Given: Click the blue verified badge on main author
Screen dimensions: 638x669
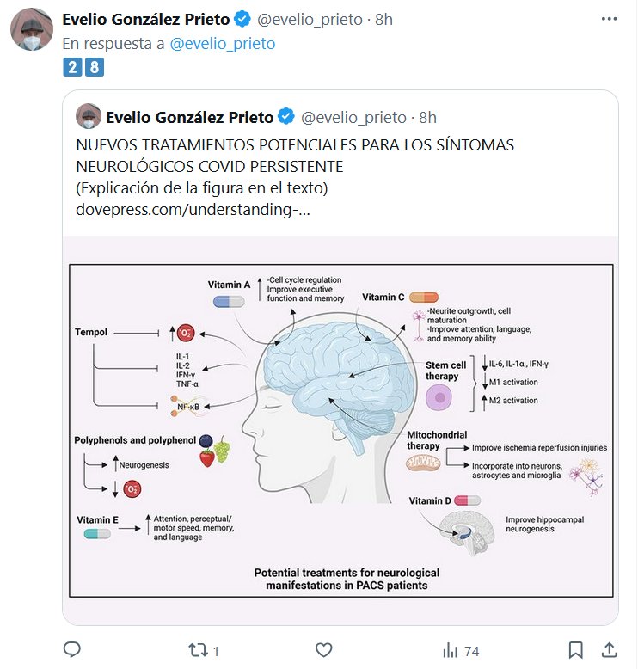Looking at the screenshot, I should pos(244,20).
